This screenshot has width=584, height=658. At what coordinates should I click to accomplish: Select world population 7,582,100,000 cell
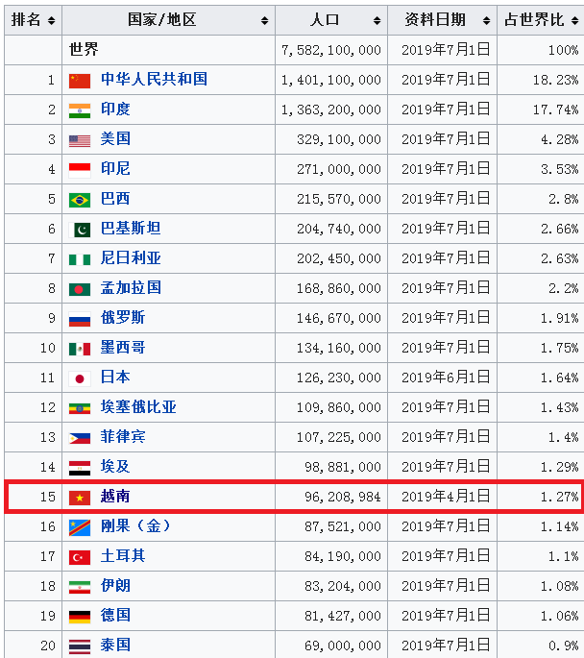click(x=331, y=50)
